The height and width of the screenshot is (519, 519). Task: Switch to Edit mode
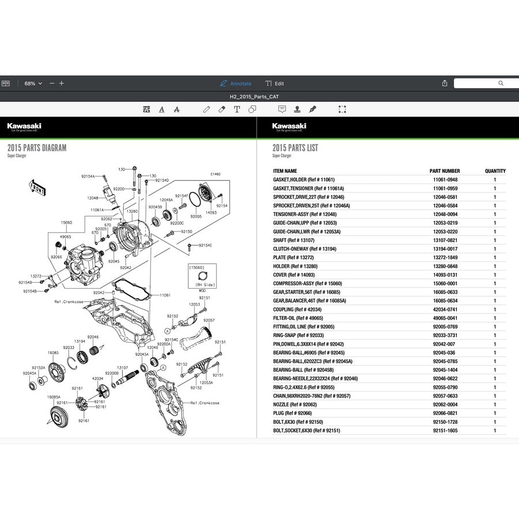[x=275, y=83]
